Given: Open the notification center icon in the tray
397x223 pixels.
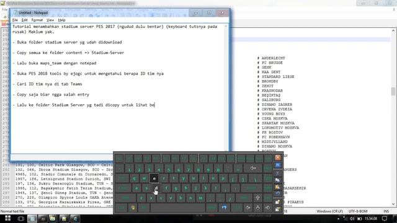Looking at the screenshot, I should click(x=385, y=219).
